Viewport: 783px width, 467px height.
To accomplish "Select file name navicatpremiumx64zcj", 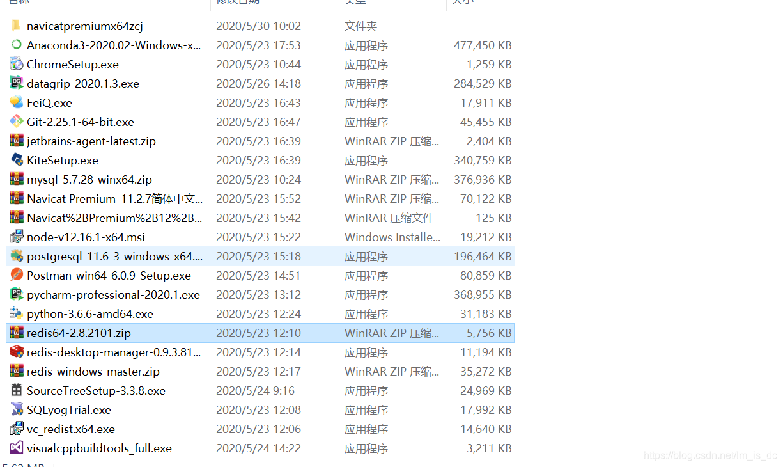I will 85,26.
